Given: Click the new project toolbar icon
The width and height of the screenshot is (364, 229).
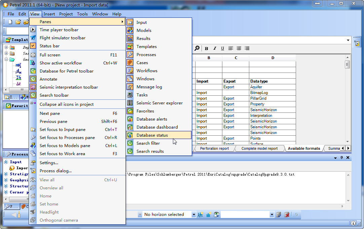Looking at the screenshot, I should [10, 22].
